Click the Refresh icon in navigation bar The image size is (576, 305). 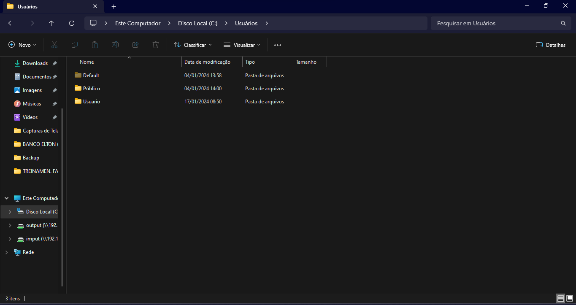72,23
